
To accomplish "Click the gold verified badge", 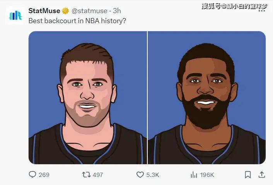I will click(65, 11).
